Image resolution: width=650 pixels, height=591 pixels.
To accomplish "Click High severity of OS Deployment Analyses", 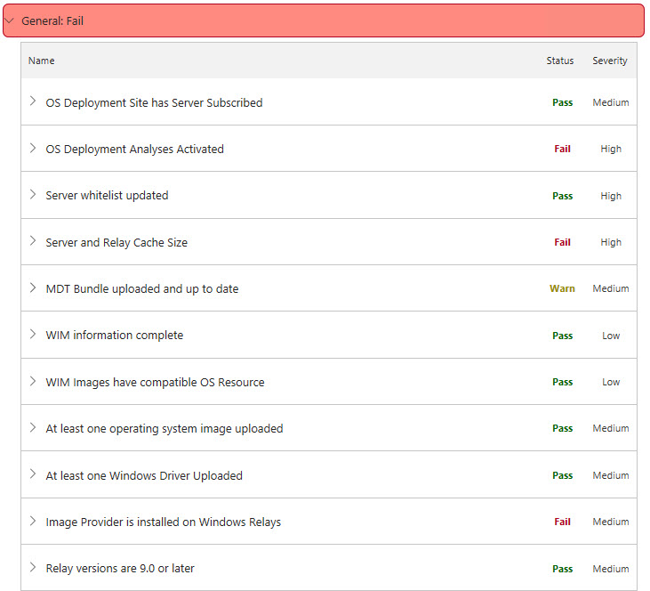I will [611, 149].
